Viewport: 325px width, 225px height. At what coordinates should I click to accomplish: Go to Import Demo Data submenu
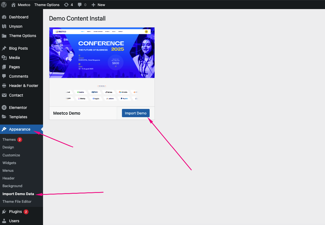pyautogui.click(x=18, y=194)
